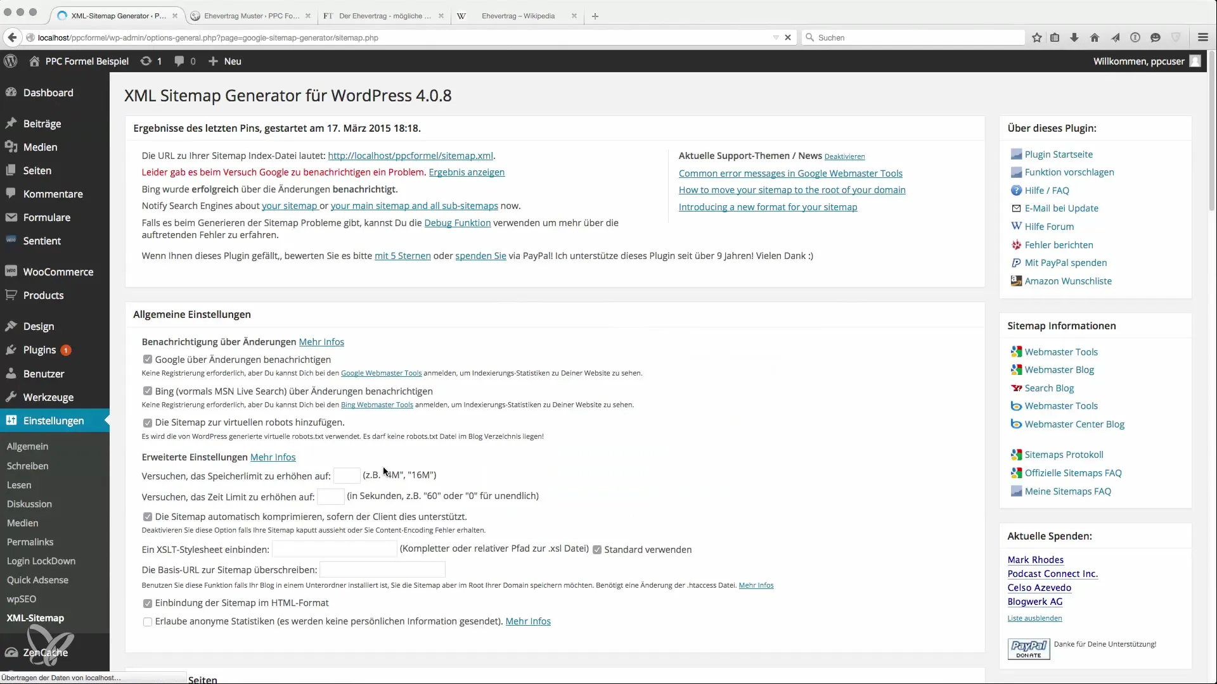Open the Login LockDown submenu
The width and height of the screenshot is (1217, 684).
(41, 560)
